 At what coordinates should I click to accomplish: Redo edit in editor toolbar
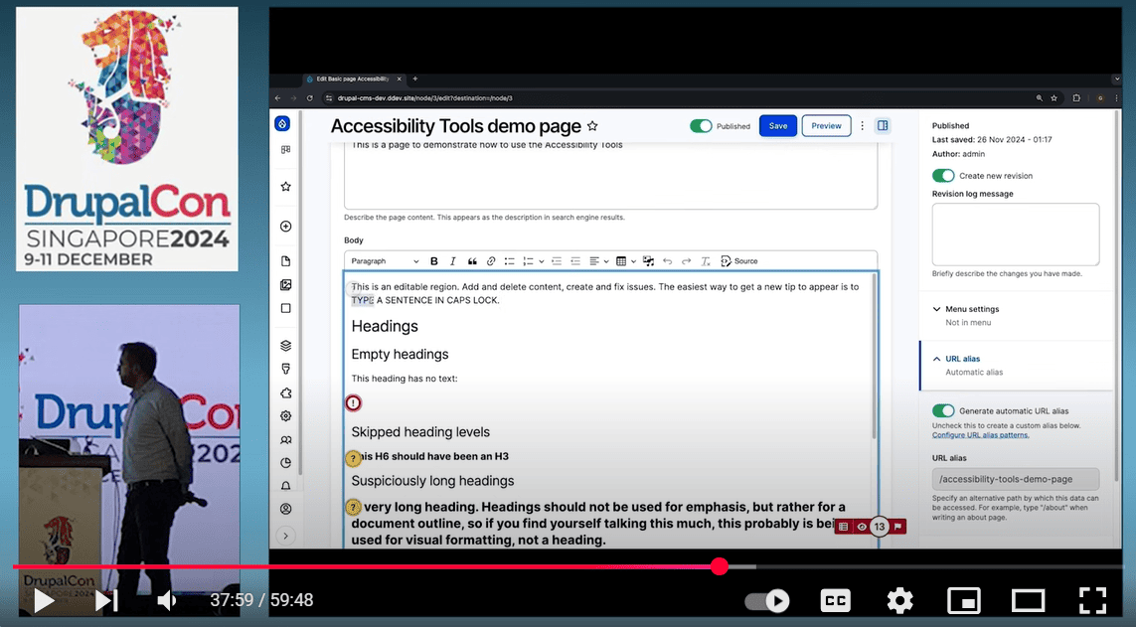686,261
